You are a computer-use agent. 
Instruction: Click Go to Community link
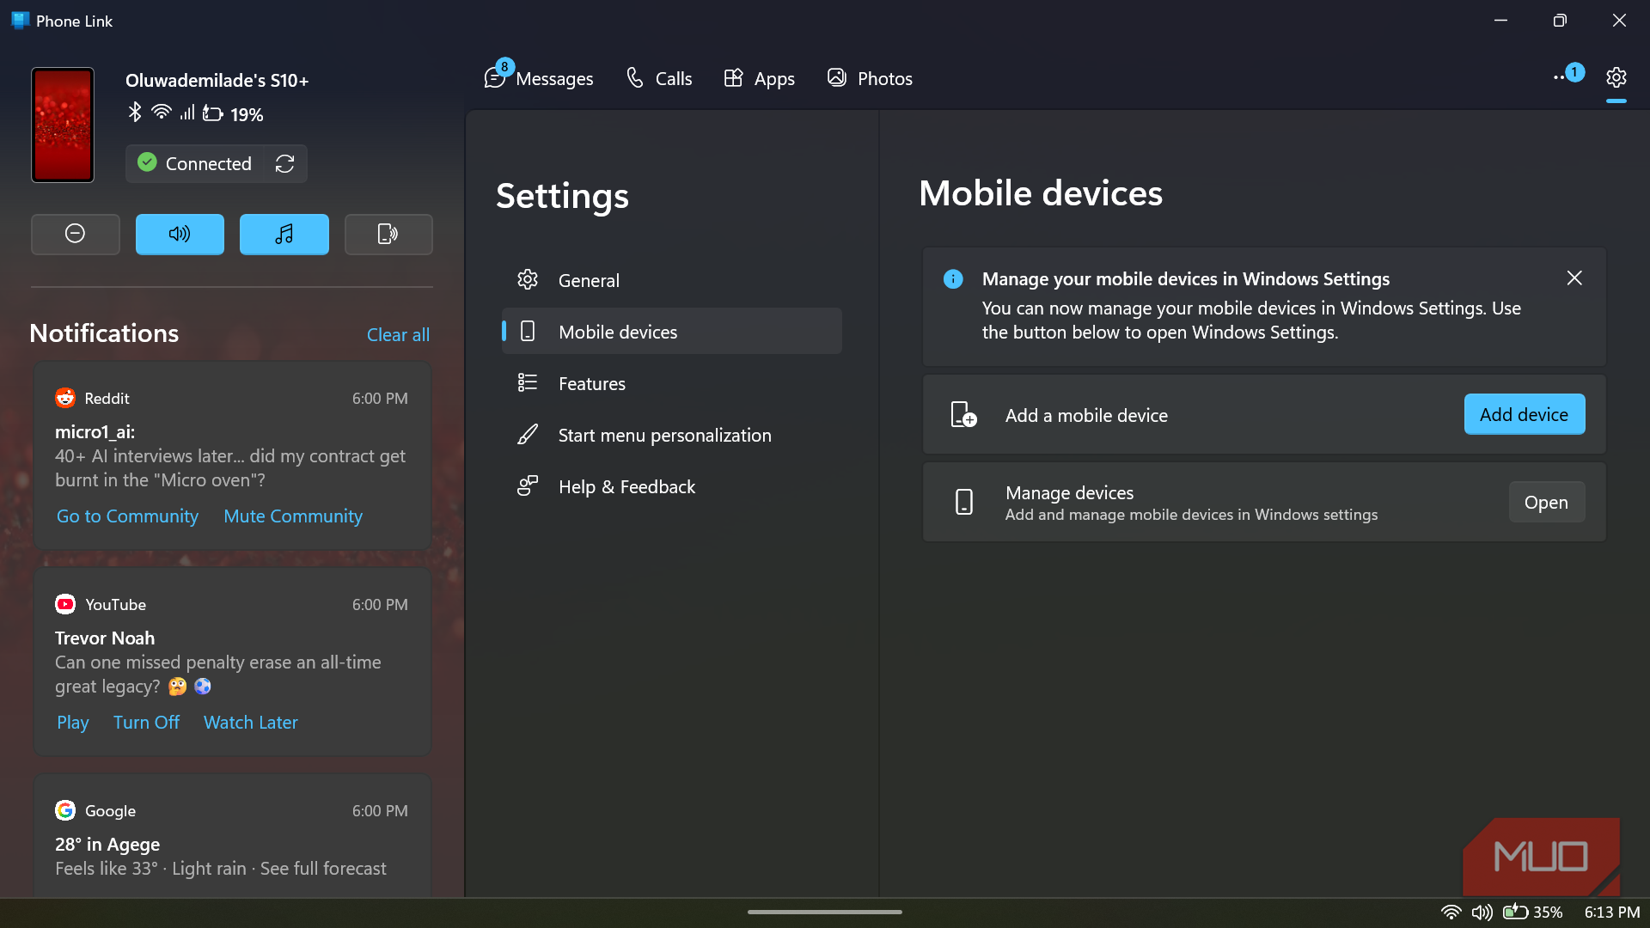[x=127, y=516]
